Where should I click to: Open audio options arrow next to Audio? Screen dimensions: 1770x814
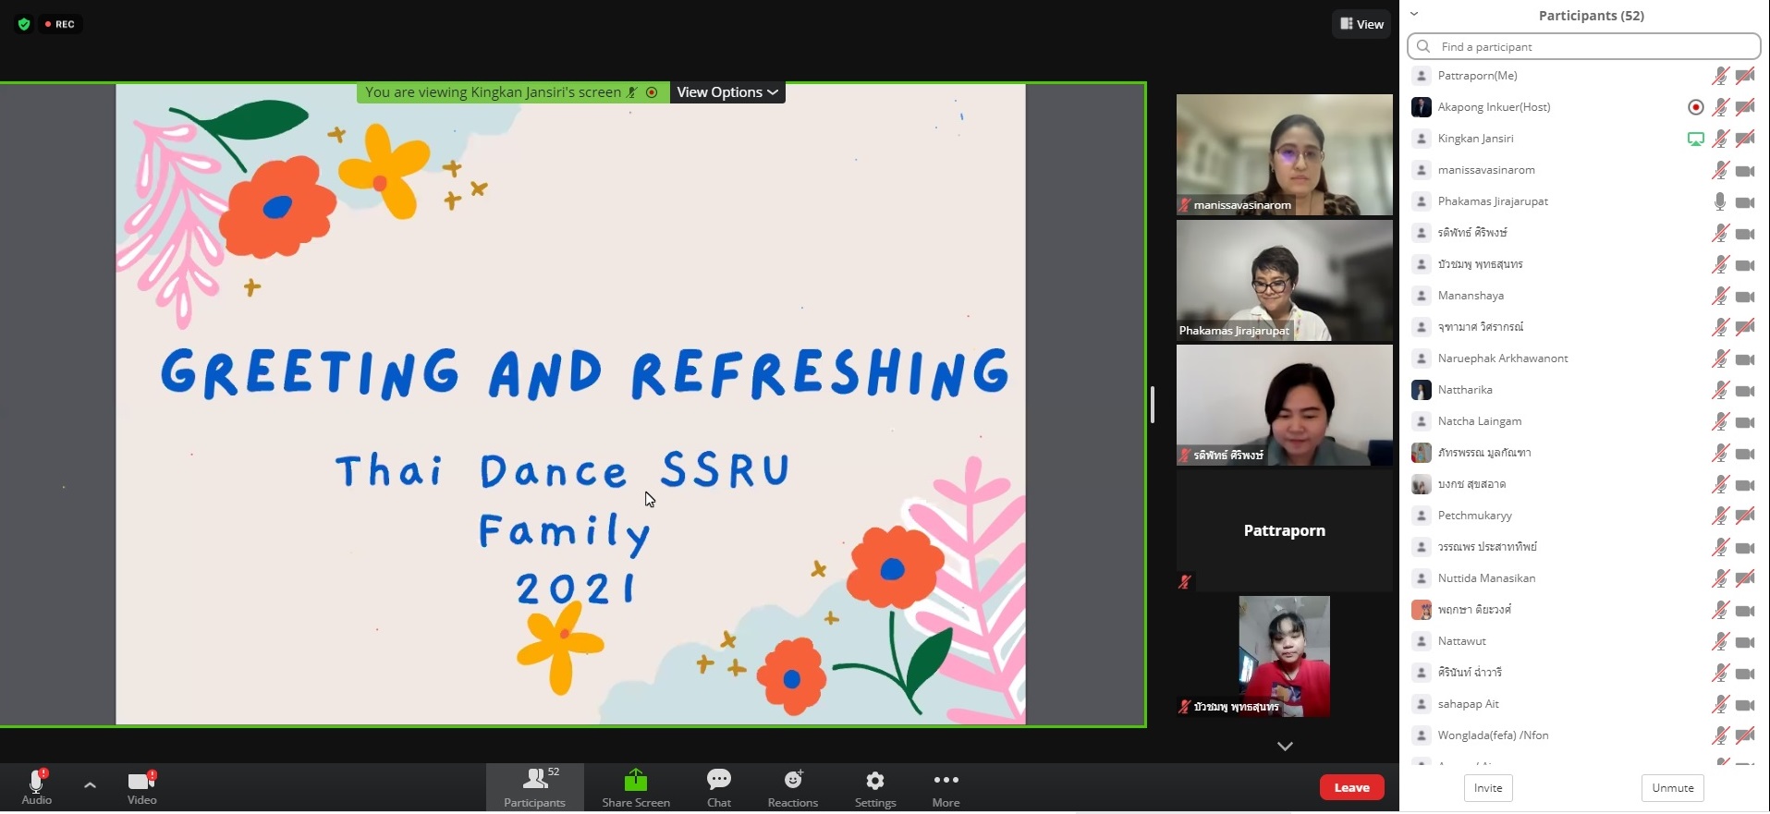pos(90,785)
